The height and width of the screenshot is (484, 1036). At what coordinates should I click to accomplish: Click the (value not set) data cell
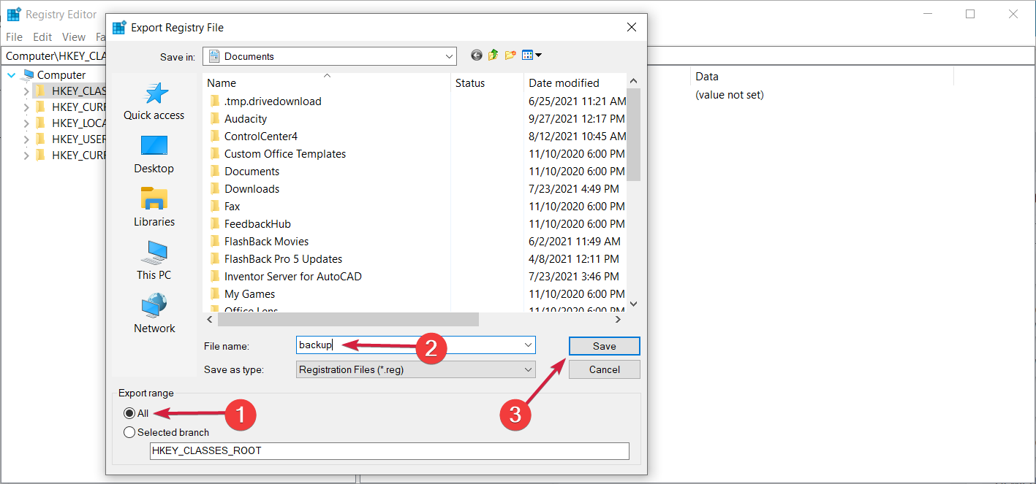[x=729, y=95]
